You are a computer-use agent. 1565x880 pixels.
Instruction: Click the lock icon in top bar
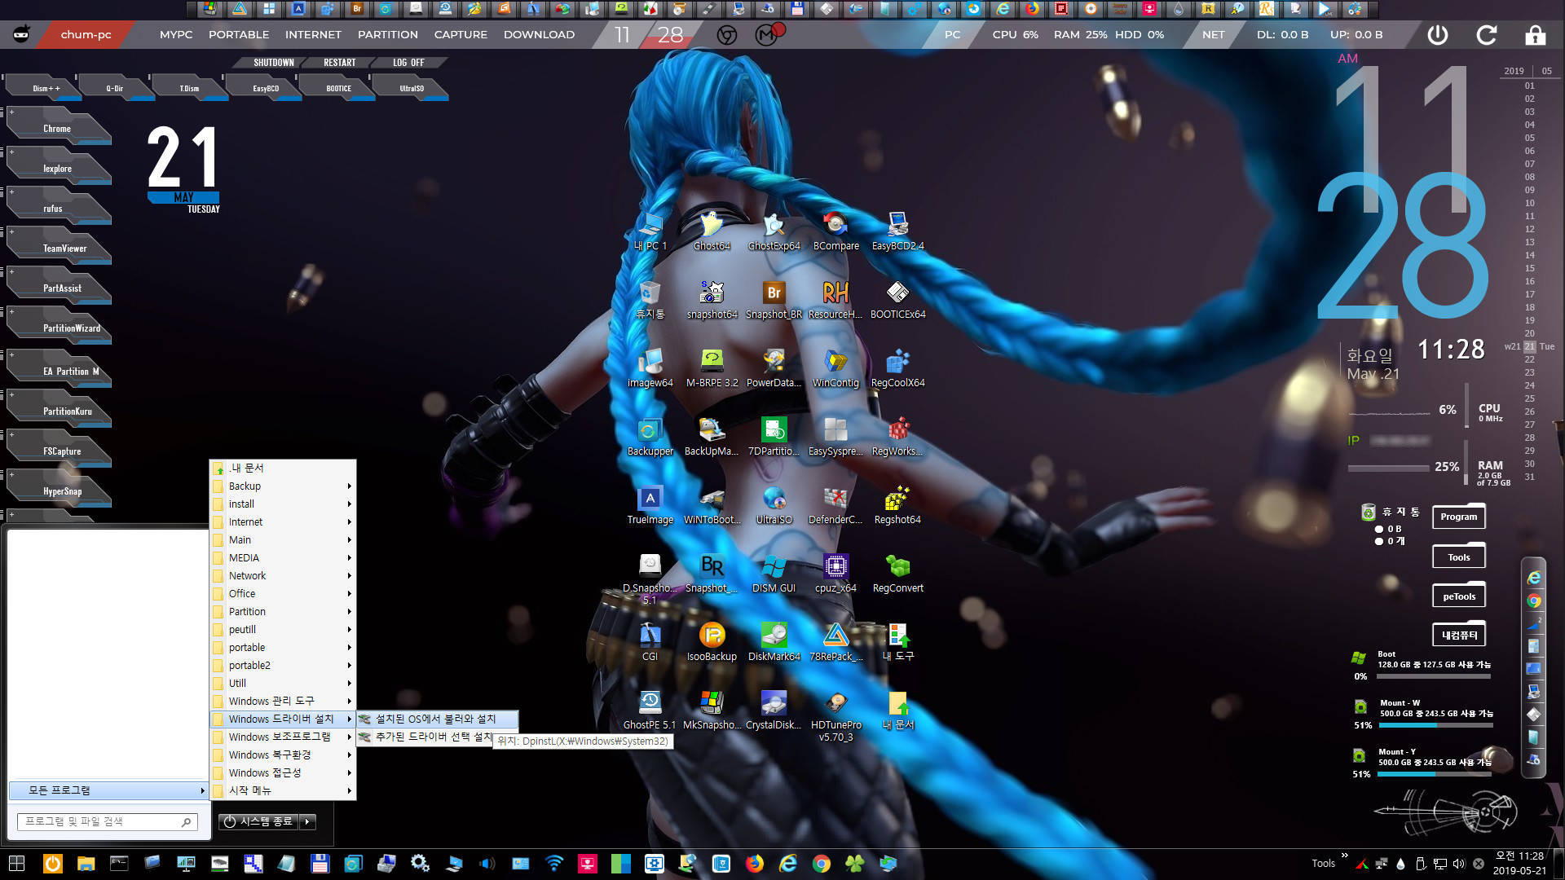coord(1536,35)
